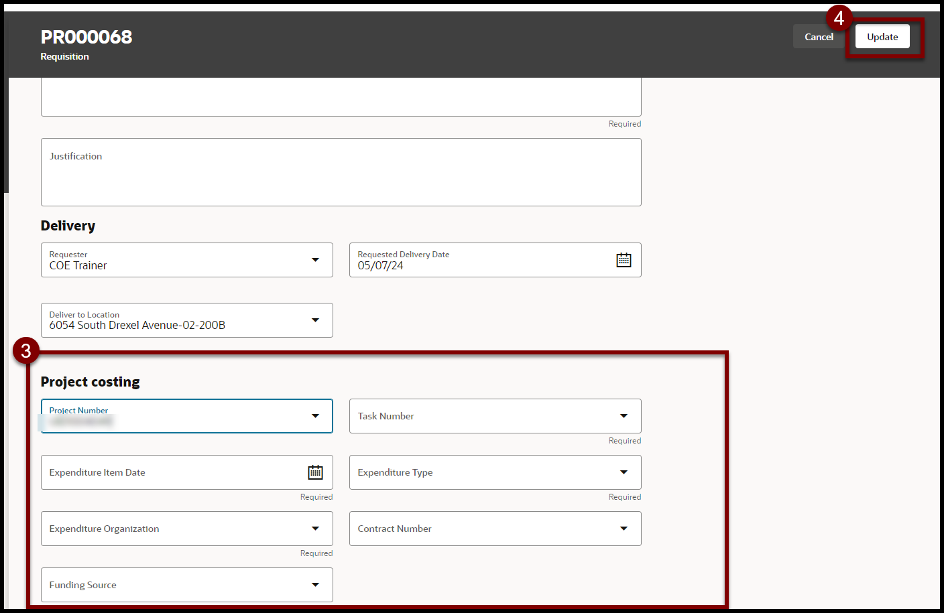The width and height of the screenshot is (944, 613).
Task: Expand the Expenditure Organization dropdown
Action: pos(315,529)
